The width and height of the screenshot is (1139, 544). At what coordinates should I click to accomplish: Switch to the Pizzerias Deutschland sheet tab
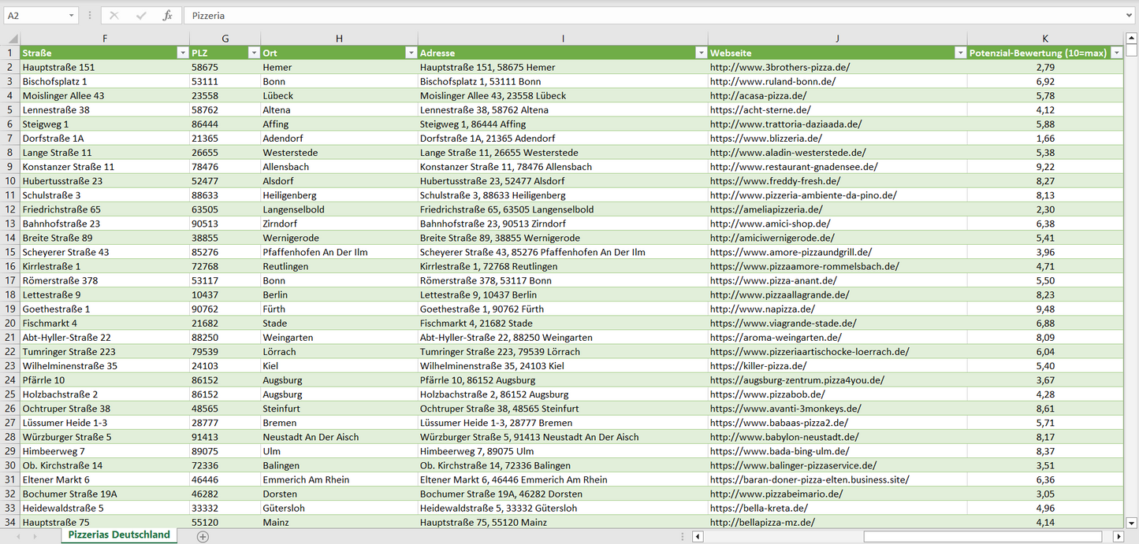[119, 535]
